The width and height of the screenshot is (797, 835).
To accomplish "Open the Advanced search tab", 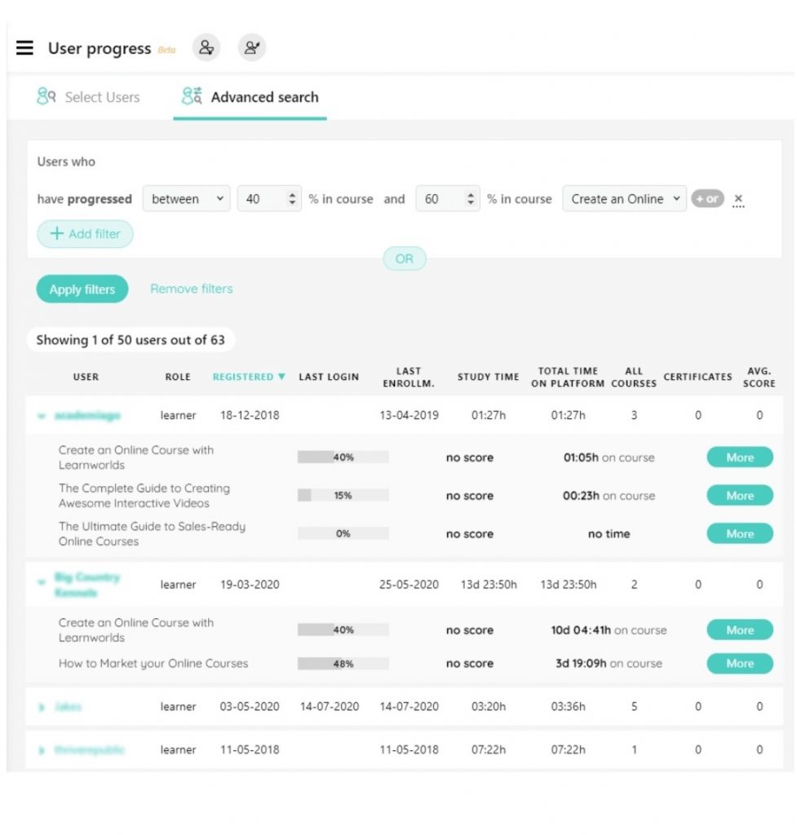I will coord(250,97).
